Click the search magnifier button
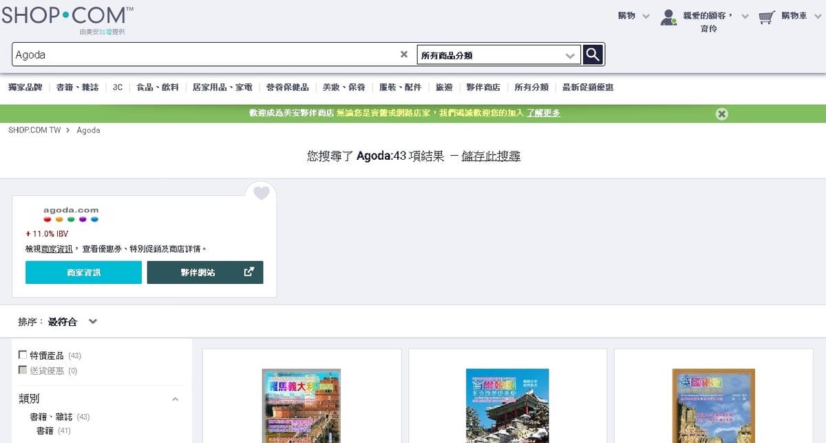The image size is (826, 443). coord(593,54)
